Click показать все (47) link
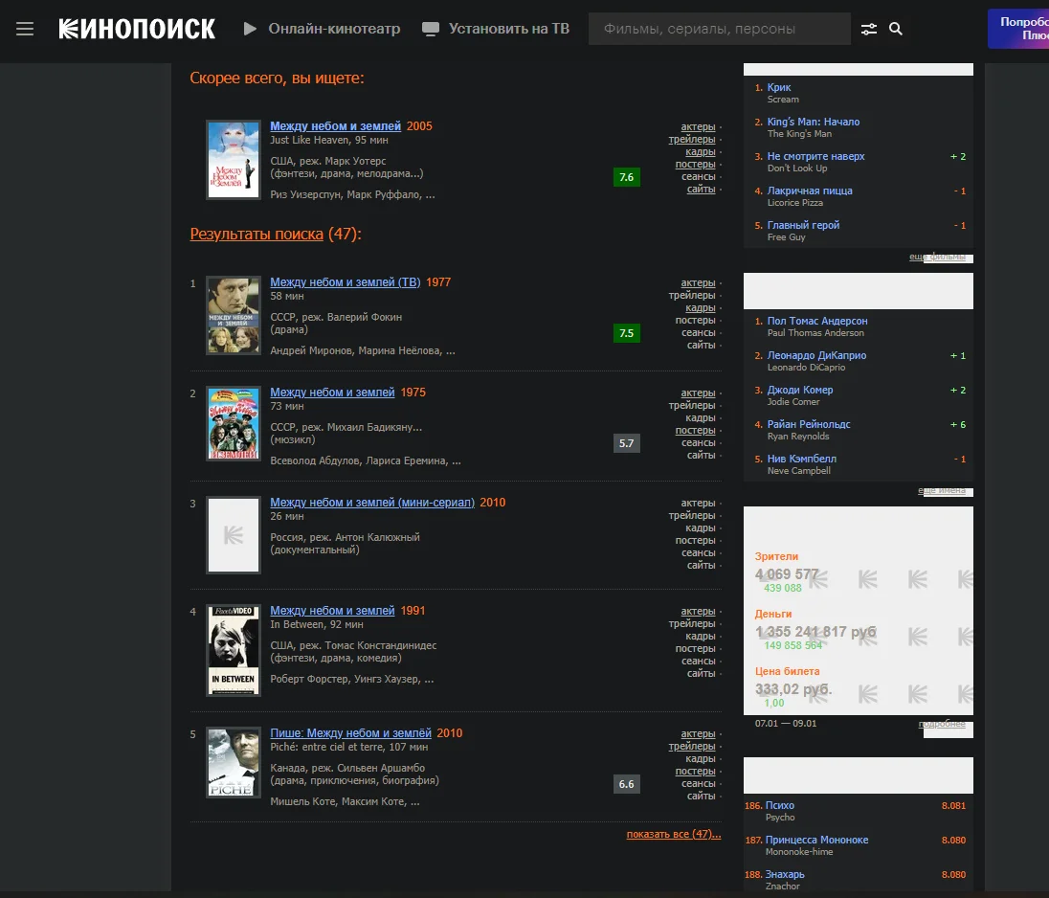Screen dimensions: 1049x898 674,834
